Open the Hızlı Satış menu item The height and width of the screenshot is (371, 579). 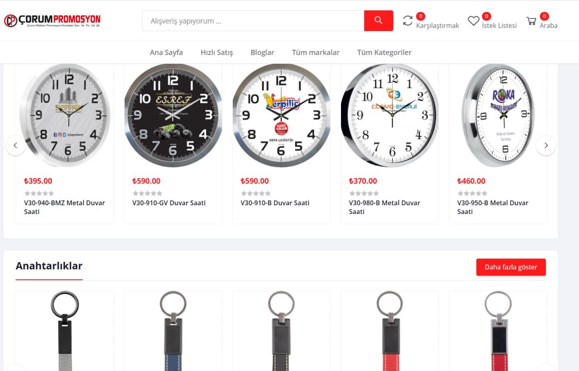(x=217, y=53)
